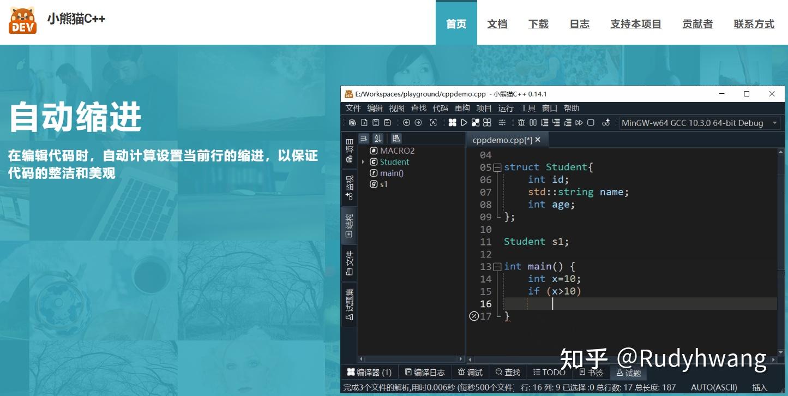
Task: Stop execution with square stop icon
Action: (591, 123)
